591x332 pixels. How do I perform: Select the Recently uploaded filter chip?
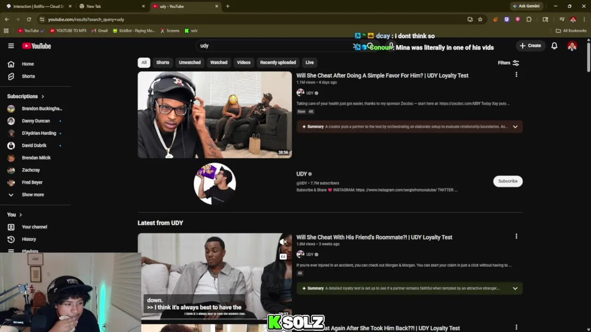[x=278, y=62]
